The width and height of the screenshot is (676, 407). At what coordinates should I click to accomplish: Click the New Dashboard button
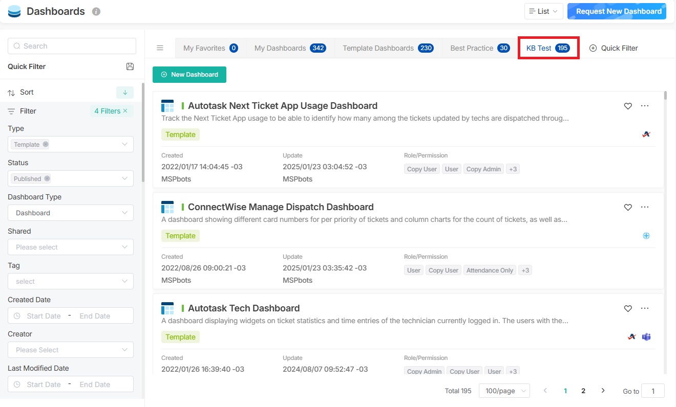pos(189,75)
